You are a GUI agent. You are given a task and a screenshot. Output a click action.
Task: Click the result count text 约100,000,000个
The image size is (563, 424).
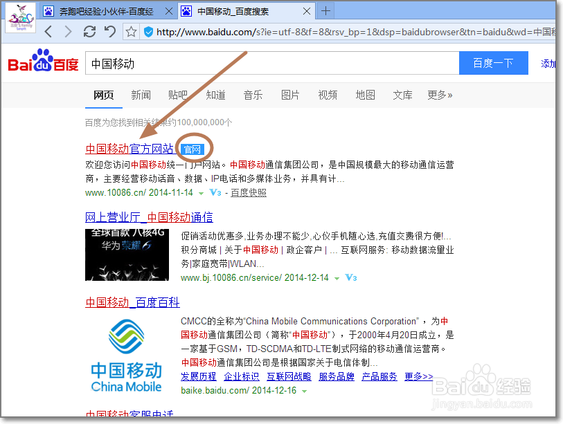200,122
